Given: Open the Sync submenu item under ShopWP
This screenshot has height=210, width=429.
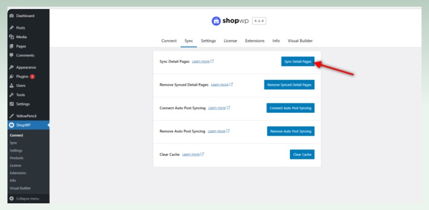Looking at the screenshot, I should [13, 143].
